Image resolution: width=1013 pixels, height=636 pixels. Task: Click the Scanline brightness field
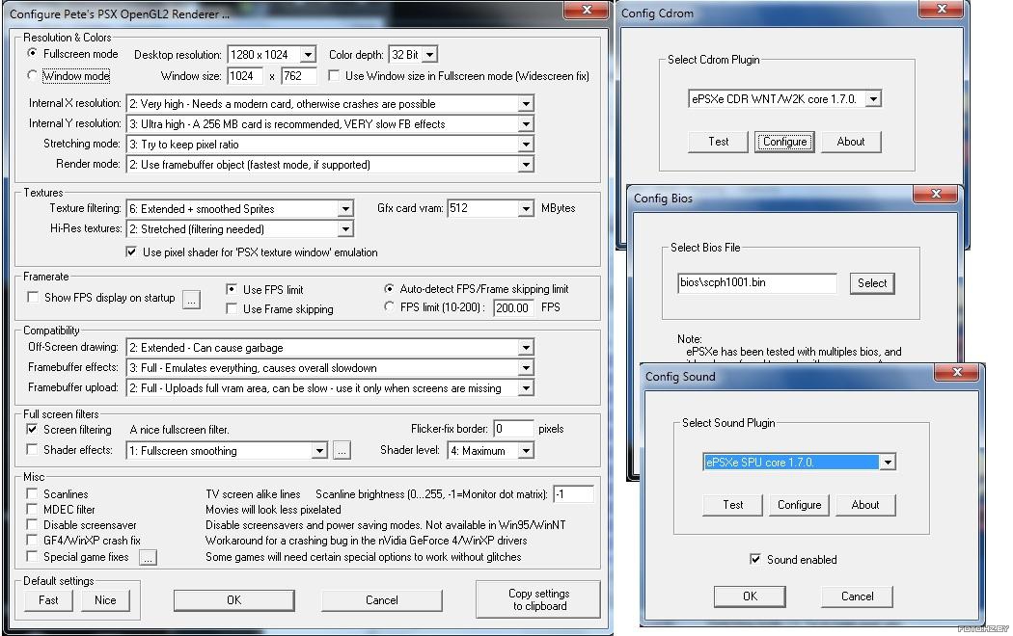tap(573, 494)
